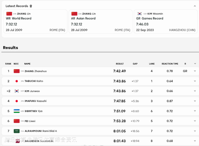199x146 pixels.
Task: Click Japan flag for TABUCHI Kaito
Action: 17,81
